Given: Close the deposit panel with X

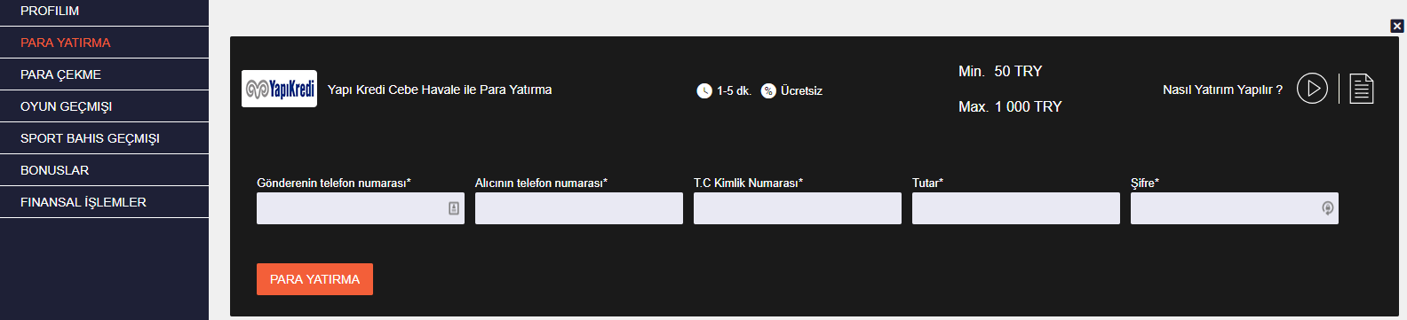Looking at the screenshot, I should point(1397,26).
